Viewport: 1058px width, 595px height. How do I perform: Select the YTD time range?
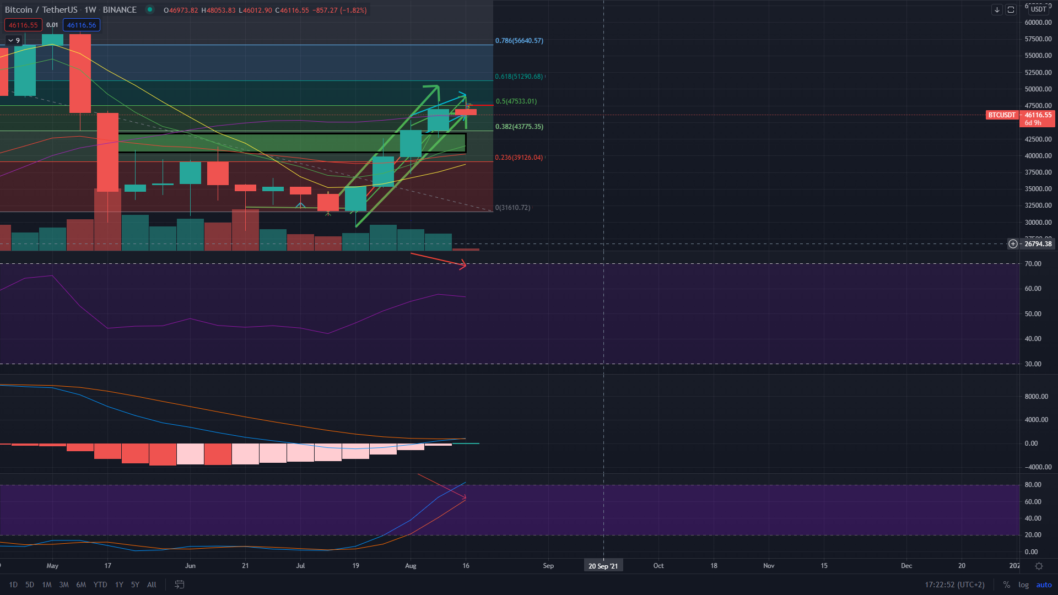point(100,585)
